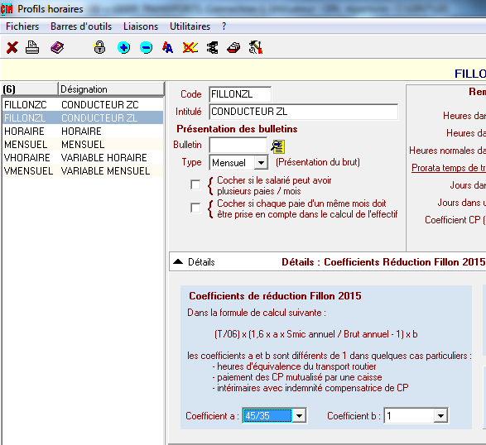Click the 'Prorata temps de tr' link
486x445 pixels.
(449, 168)
